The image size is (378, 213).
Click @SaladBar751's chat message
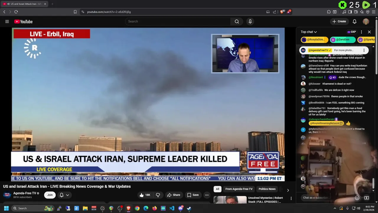coord(334,111)
